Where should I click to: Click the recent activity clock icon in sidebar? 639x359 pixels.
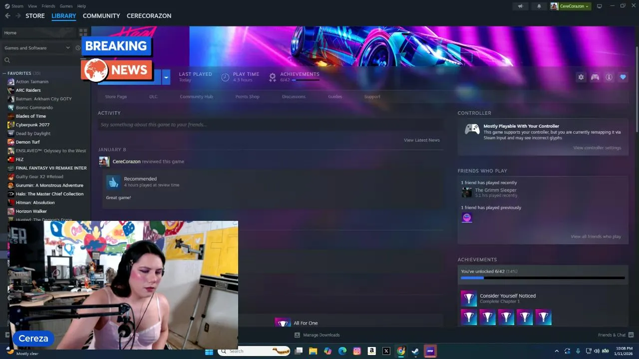[78, 48]
